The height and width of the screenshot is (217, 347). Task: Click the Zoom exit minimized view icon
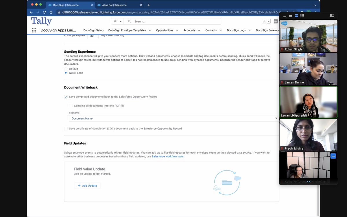pyautogui.click(x=332, y=16)
